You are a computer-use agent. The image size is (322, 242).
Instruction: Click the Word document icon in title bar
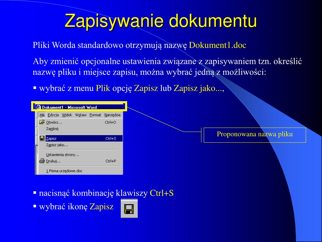[38, 107]
